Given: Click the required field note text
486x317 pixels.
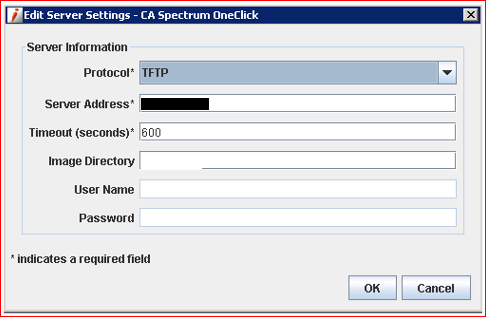Looking at the screenshot, I should pos(81,259).
